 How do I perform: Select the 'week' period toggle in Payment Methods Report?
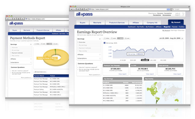(43, 44)
